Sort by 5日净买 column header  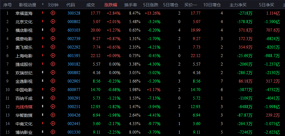267,5
